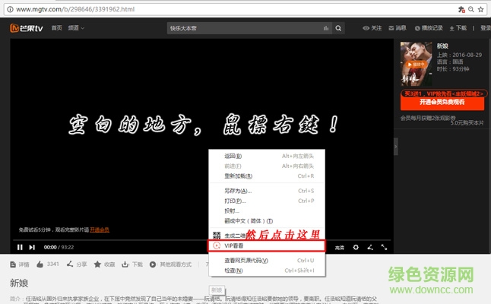Click the 开通会员 link in the player
491x304 pixels.
point(100,230)
